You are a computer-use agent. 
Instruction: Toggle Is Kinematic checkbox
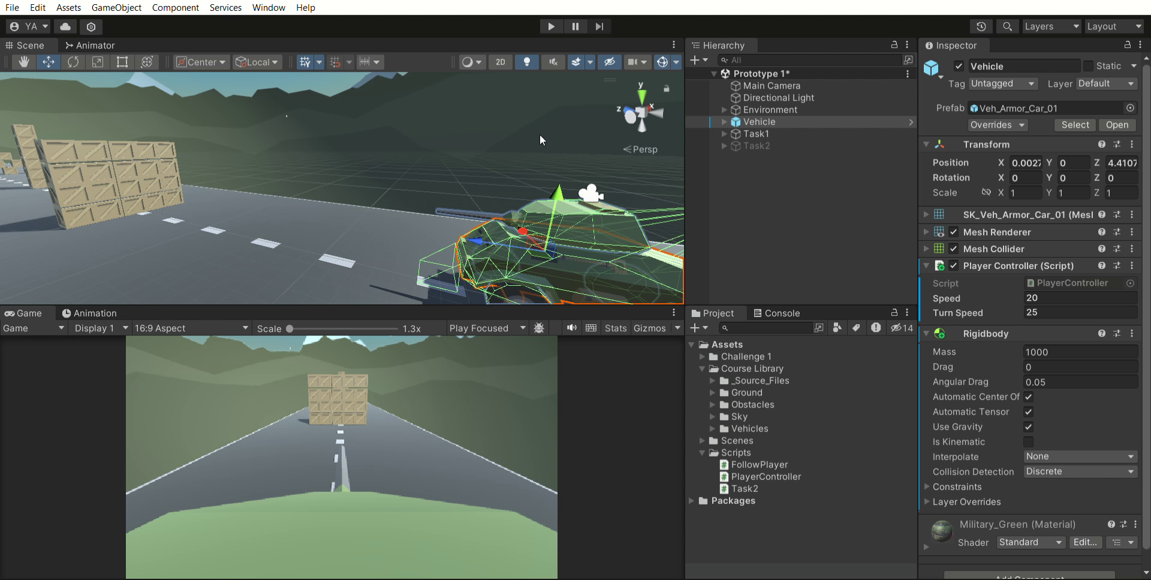(x=1028, y=442)
